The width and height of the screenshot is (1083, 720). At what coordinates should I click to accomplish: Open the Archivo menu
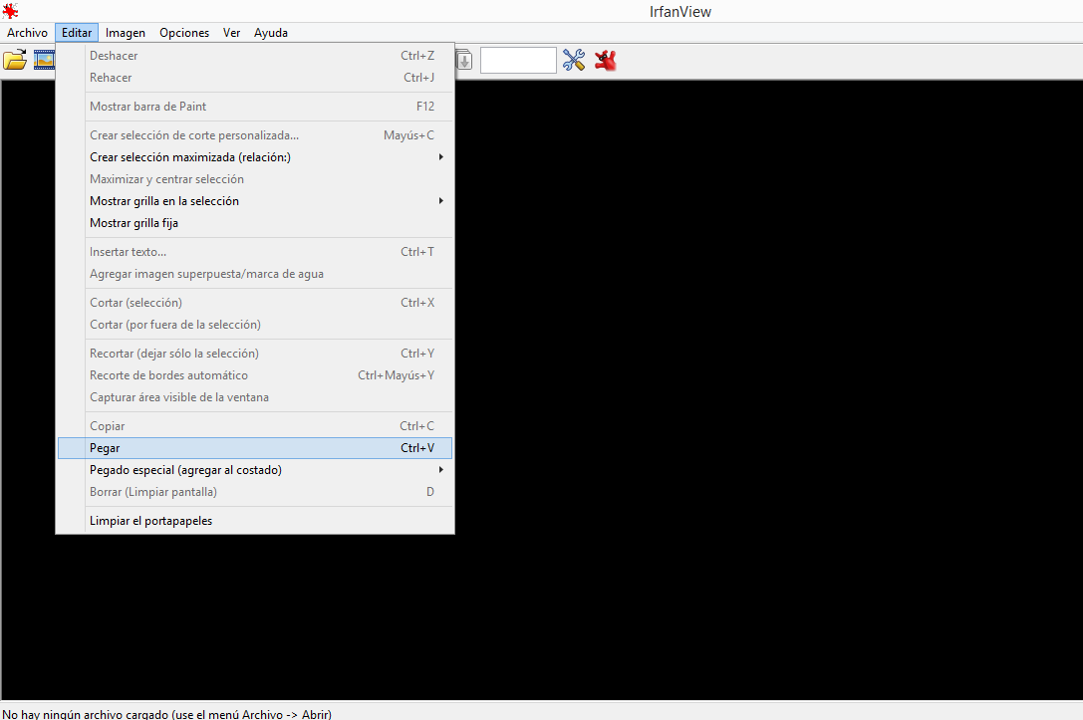(x=27, y=33)
